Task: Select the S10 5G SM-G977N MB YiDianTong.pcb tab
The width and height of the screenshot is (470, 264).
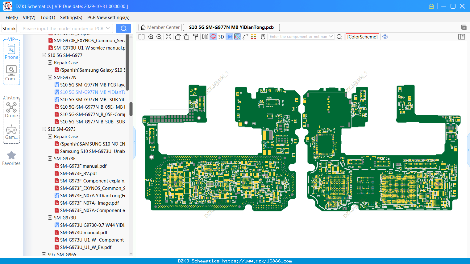Action: click(231, 27)
